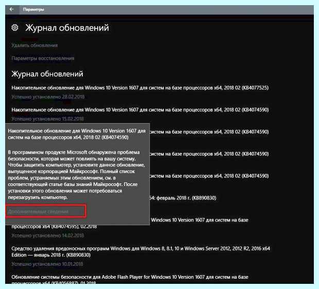The width and height of the screenshot is (319, 289).
Task: Click the large 'Журнал обновлений' page heading
Action: click(67, 28)
